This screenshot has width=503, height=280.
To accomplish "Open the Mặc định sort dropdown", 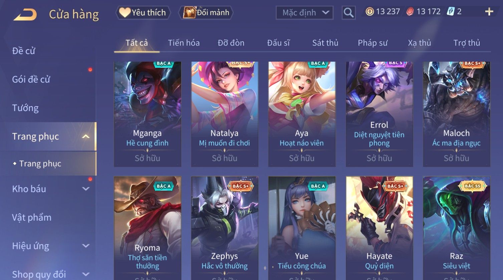I will 304,13.
